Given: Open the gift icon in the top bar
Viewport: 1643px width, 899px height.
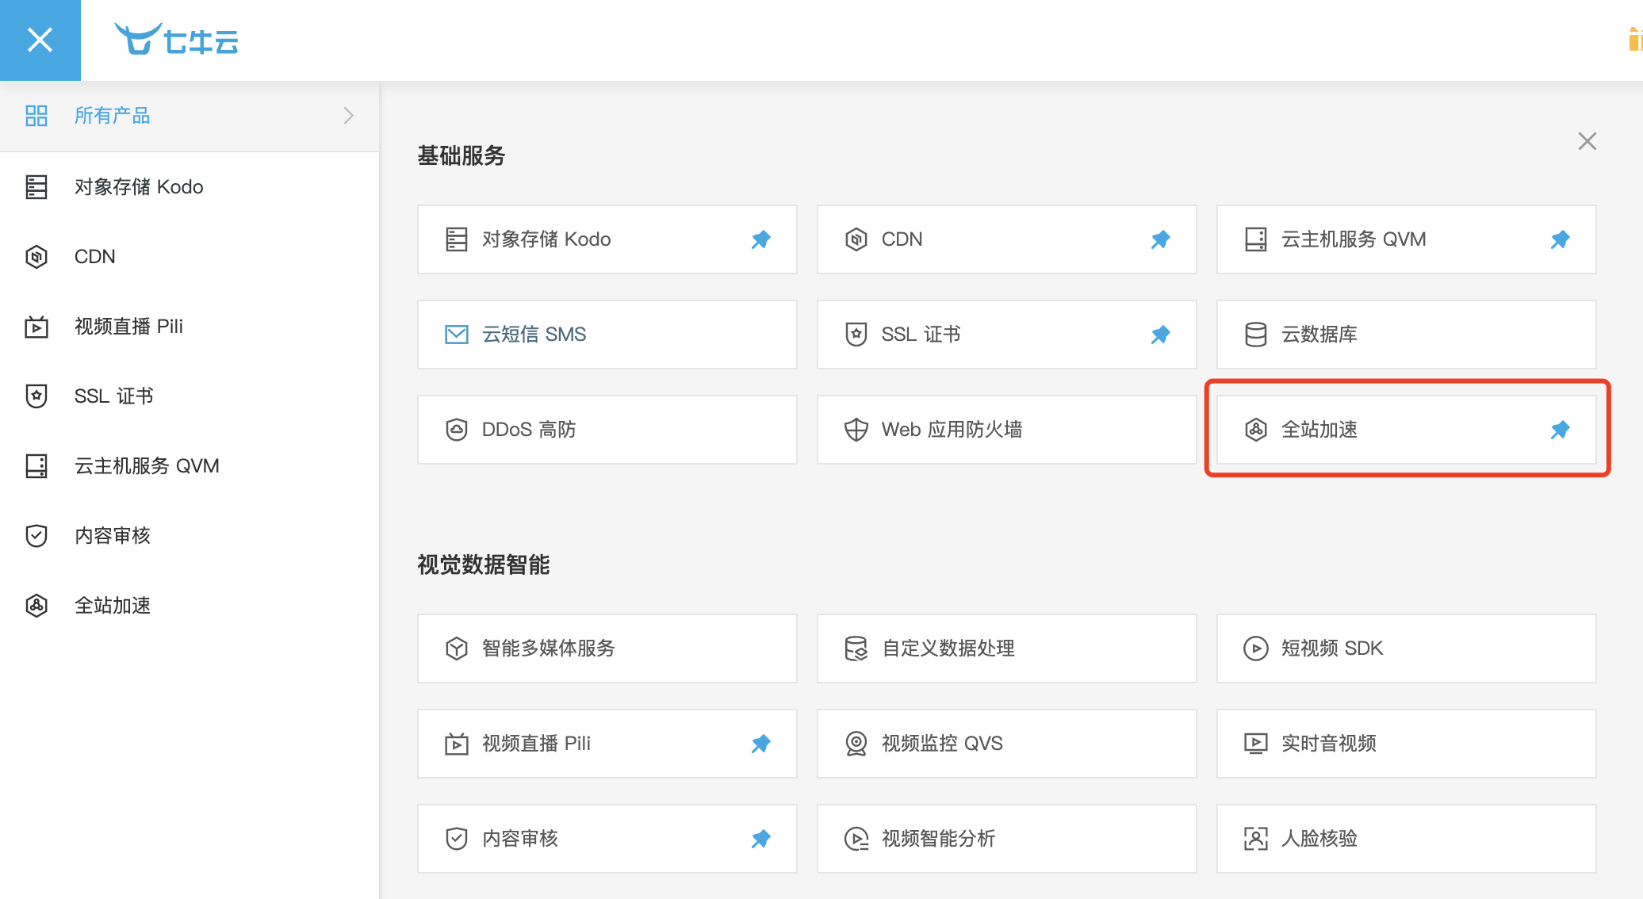Looking at the screenshot, I should click(1635, 39).
